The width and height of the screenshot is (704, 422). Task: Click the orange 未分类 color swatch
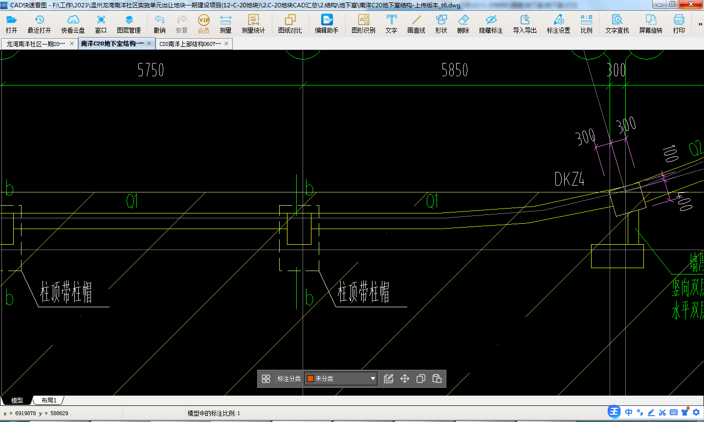[310, 379]
